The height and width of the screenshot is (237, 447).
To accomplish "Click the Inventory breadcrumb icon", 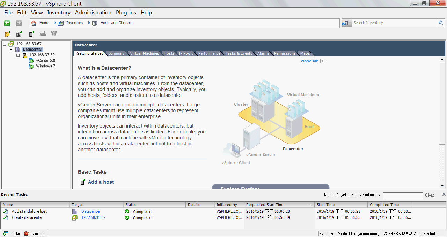I will [x=61, y=23].
